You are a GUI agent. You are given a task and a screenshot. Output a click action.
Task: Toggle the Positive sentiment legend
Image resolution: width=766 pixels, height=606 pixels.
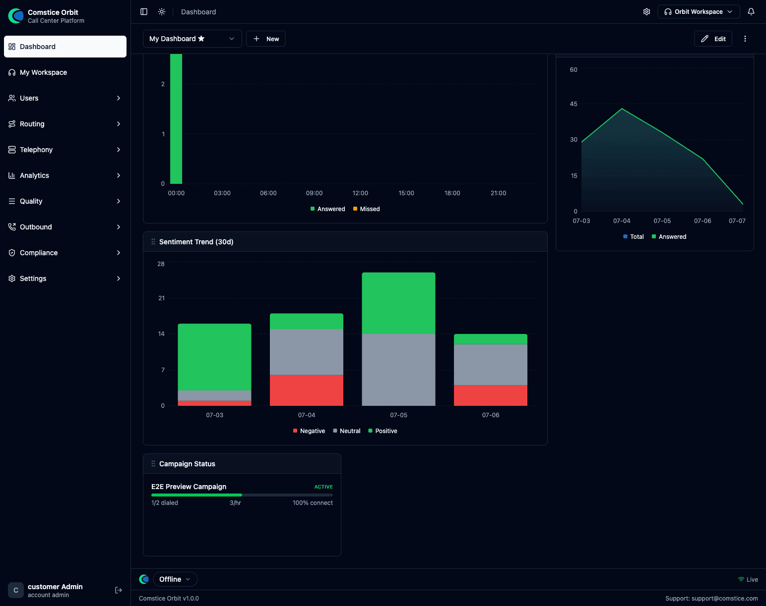point(383,431)
